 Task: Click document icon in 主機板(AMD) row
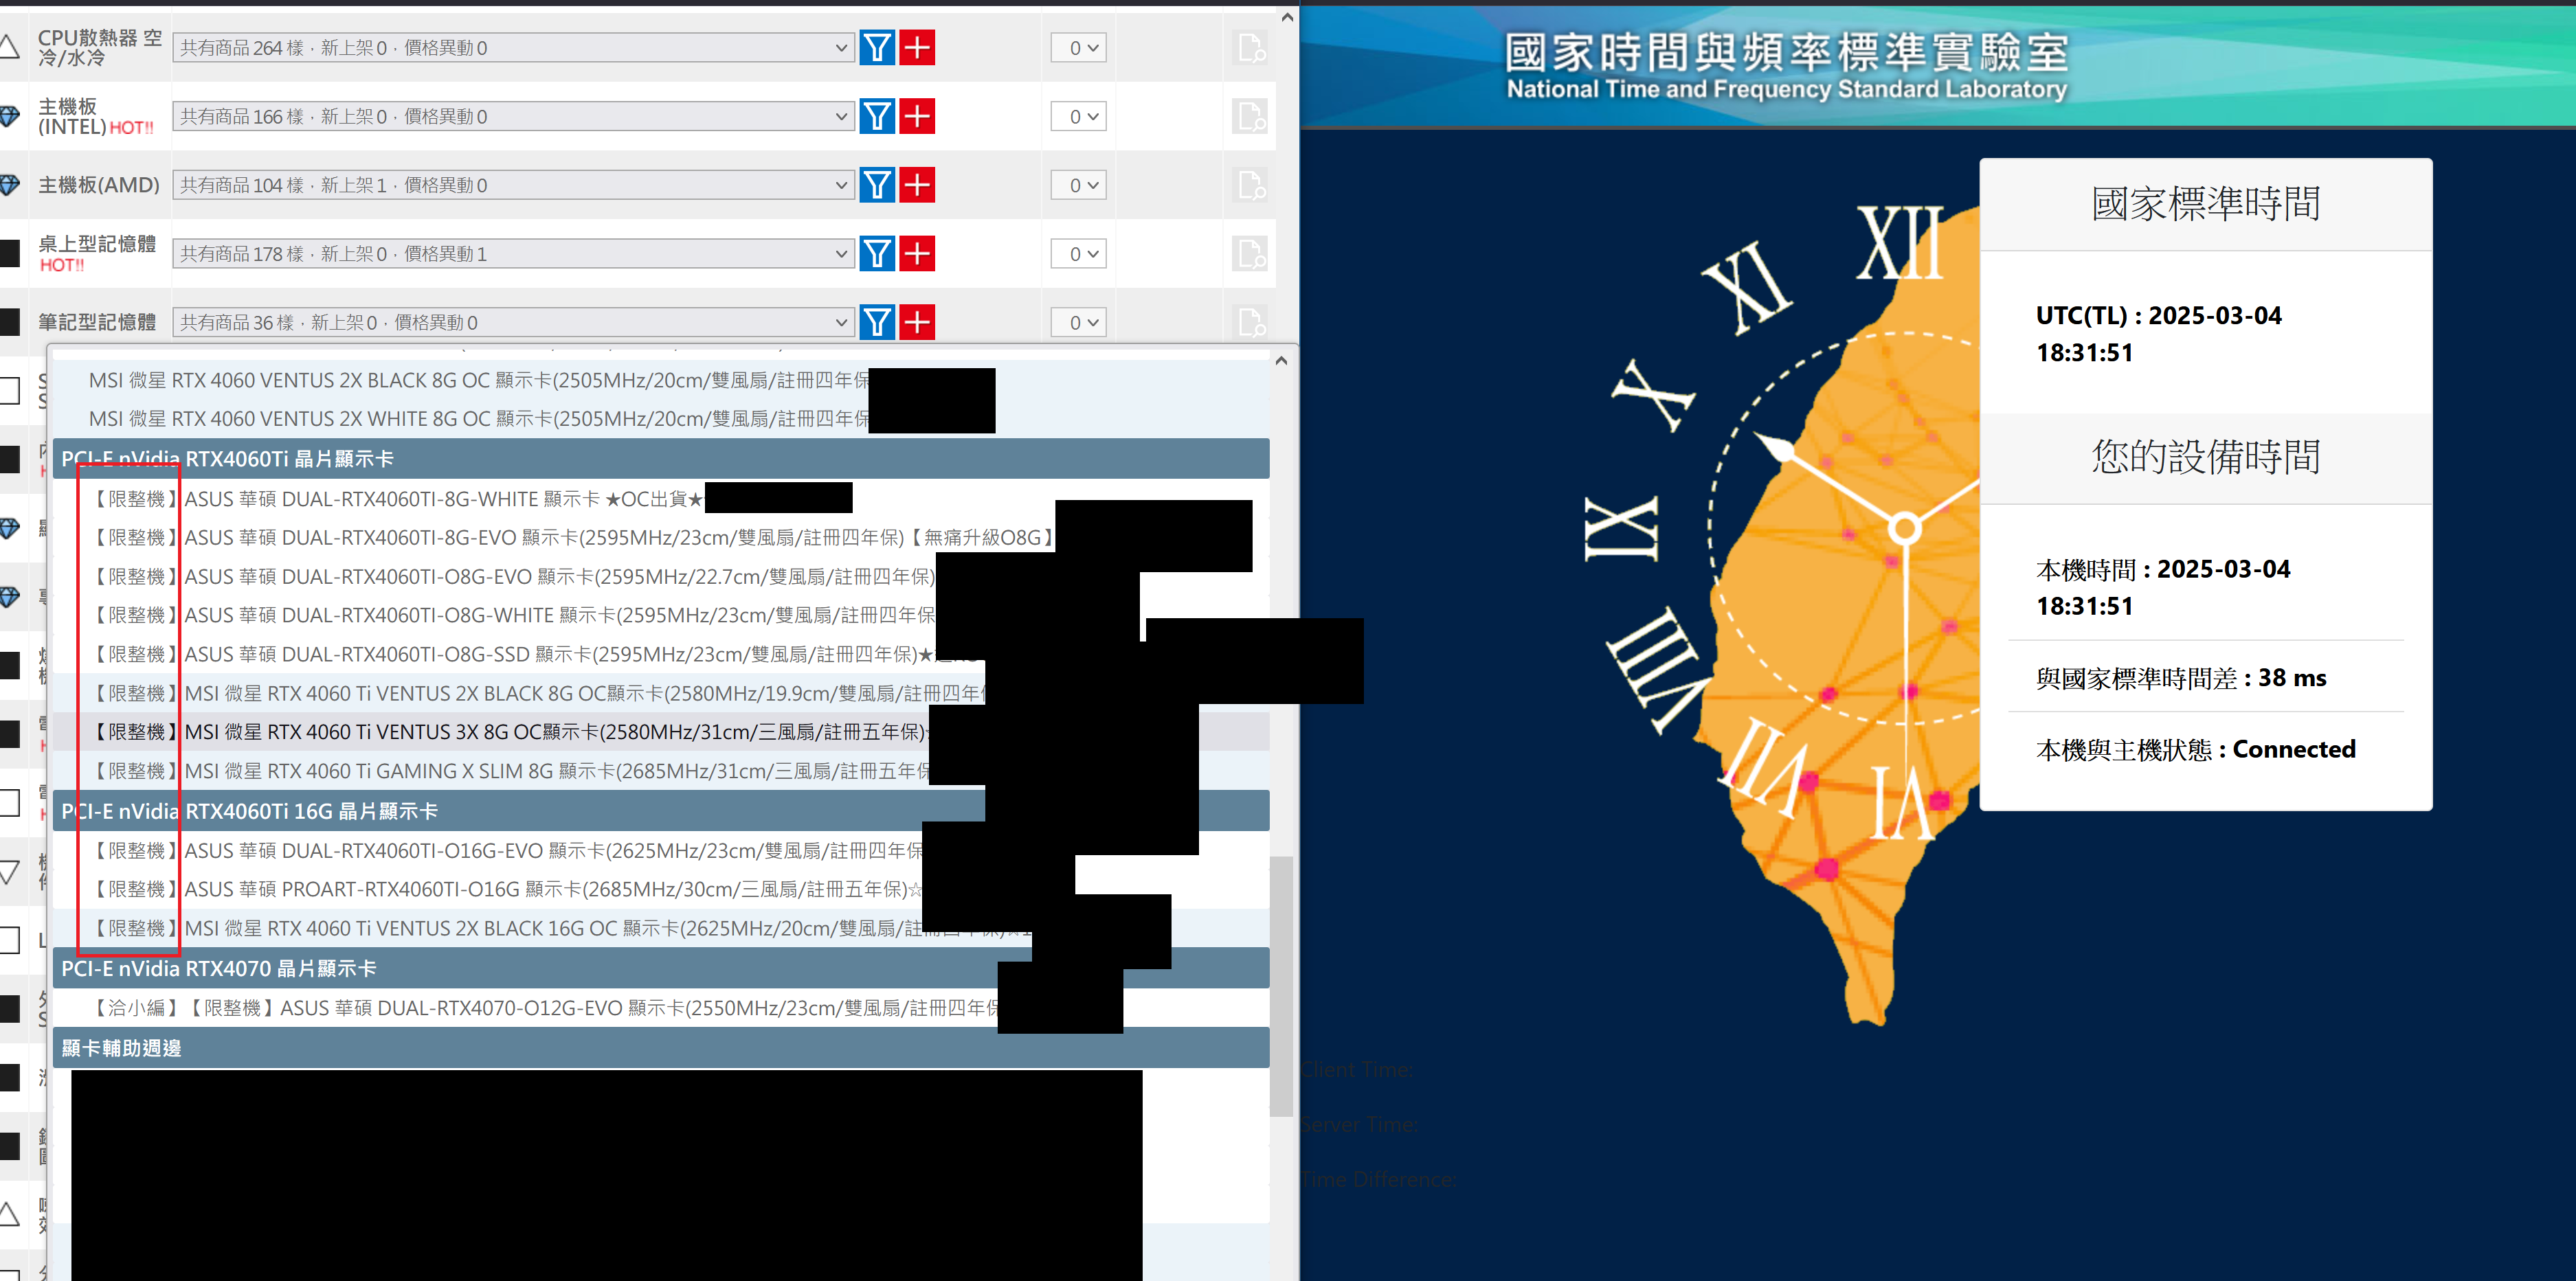tap(1250, 185)
